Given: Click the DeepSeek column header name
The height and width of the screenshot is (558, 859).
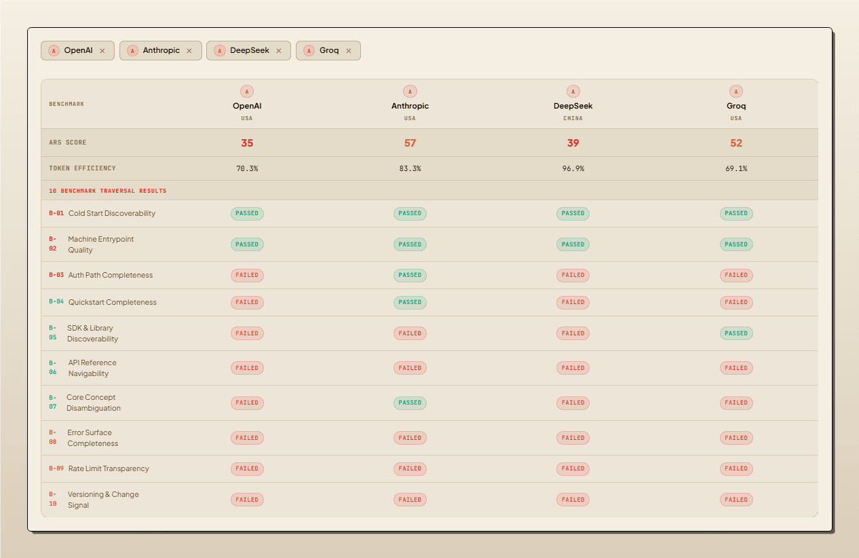Looking at the screenshot, I should point(573,106).
